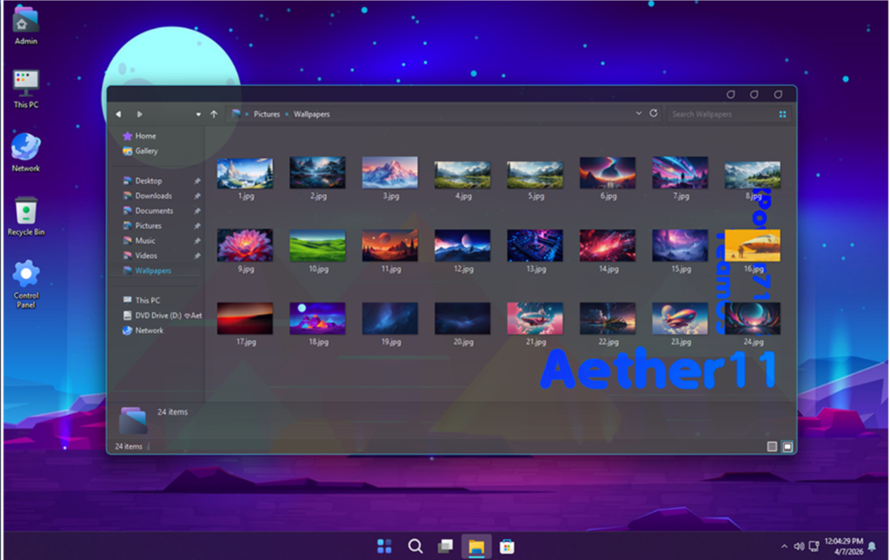This screenshot has width=890, height=560.
Task: Show hidden system tray icons chevron
Action: [784, 546]
